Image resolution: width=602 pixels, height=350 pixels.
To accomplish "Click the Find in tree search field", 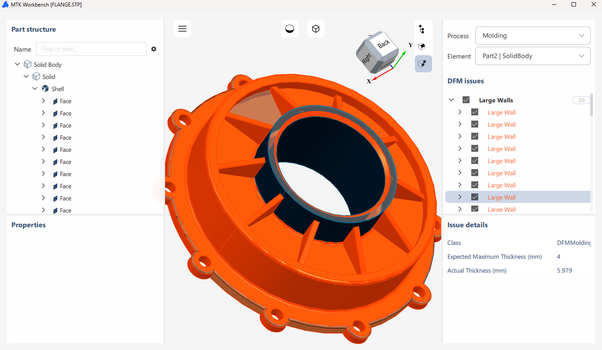I will (91, 49).
